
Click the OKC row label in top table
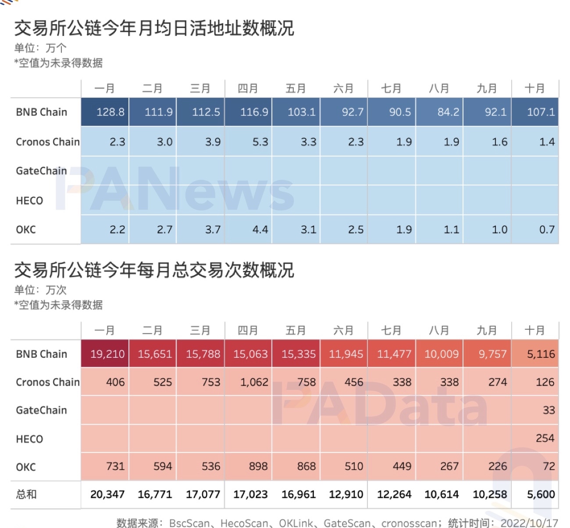point(25,229)
